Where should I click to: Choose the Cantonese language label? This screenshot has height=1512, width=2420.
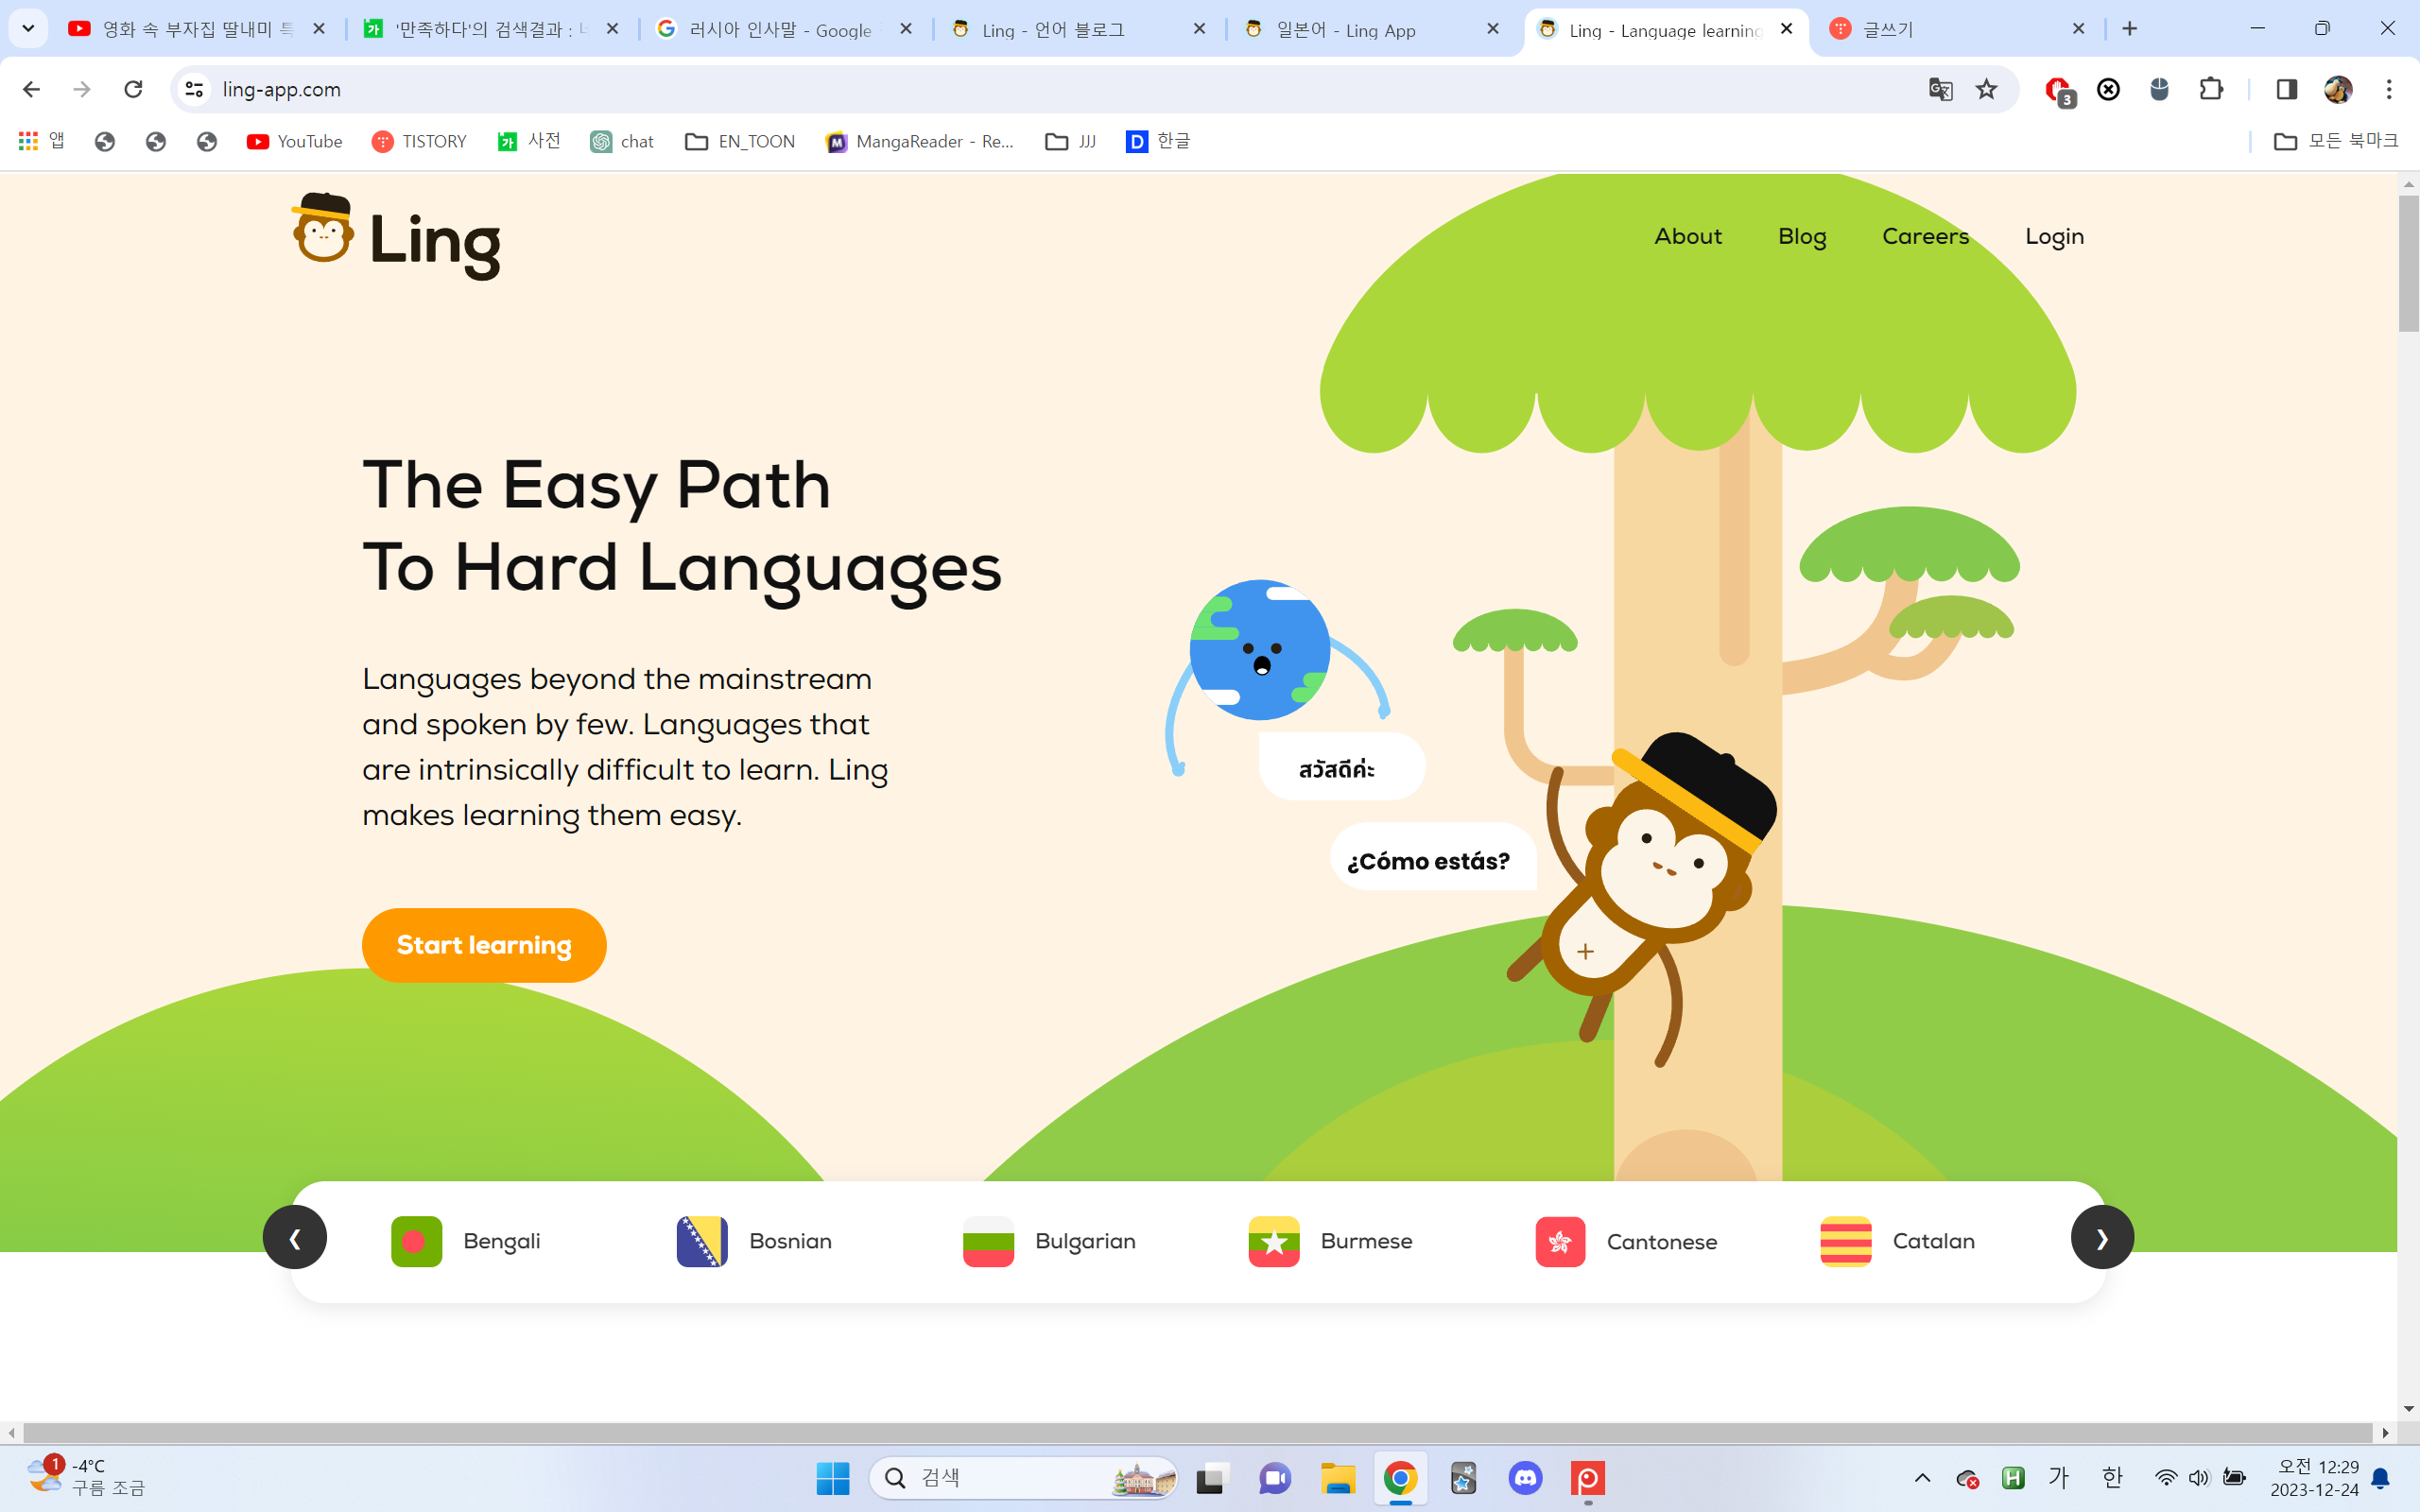(x=1662, y=1241)
